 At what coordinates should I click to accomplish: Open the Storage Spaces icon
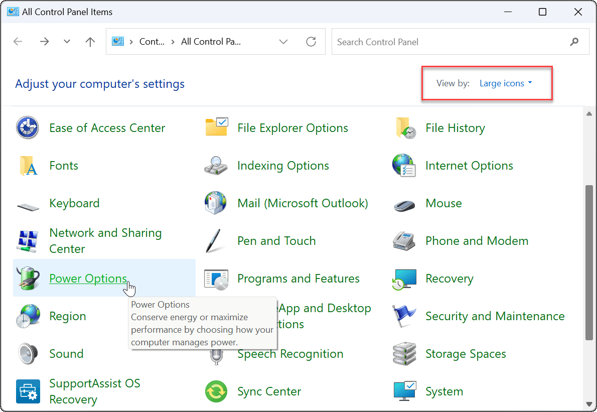pyautogui.click(x=405, y=354)
